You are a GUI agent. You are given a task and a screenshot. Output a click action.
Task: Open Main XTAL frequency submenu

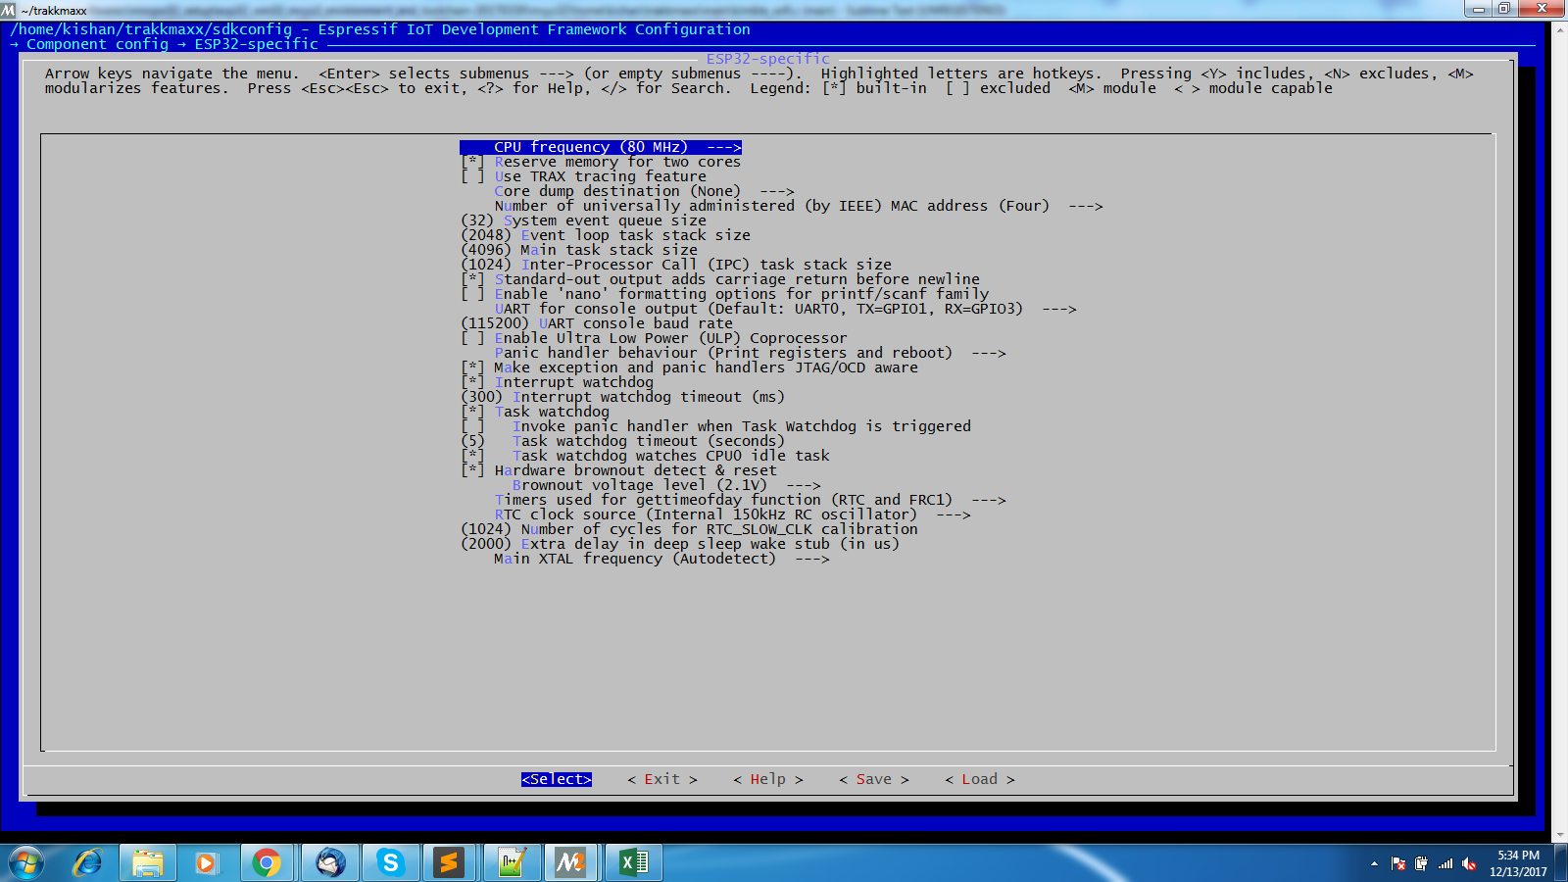click(x=661, y=559)
